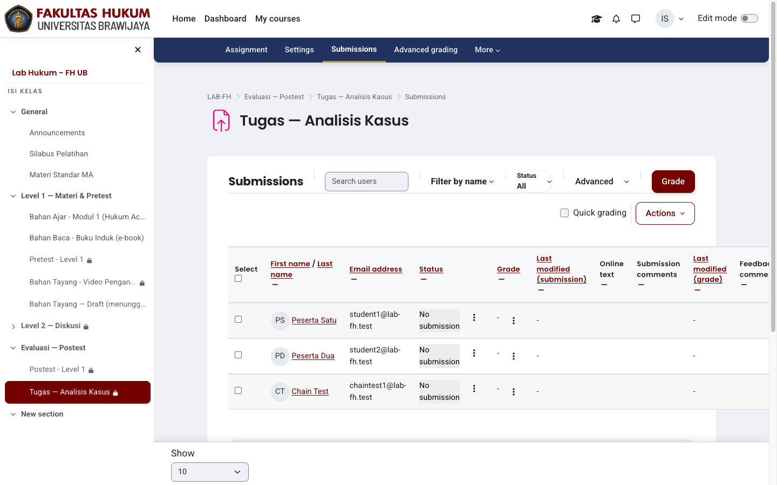Collapse the Grade column
This screenshot has height=485, width=777.
(x=501, y=279)
